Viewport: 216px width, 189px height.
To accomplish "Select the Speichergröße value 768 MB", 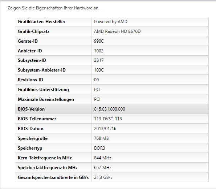I will [x=101, y=138].
